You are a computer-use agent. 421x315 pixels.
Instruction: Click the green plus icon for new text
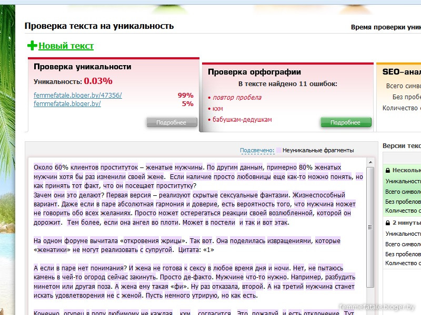coord(32,46)
